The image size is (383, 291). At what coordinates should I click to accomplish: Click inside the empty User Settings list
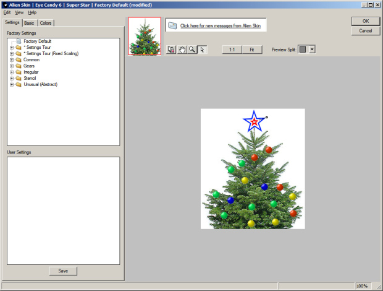(x=63, y=211)
